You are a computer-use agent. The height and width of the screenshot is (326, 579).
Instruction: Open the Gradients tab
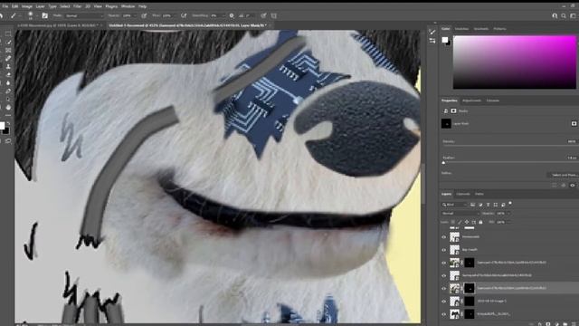[x=481, y=28]
